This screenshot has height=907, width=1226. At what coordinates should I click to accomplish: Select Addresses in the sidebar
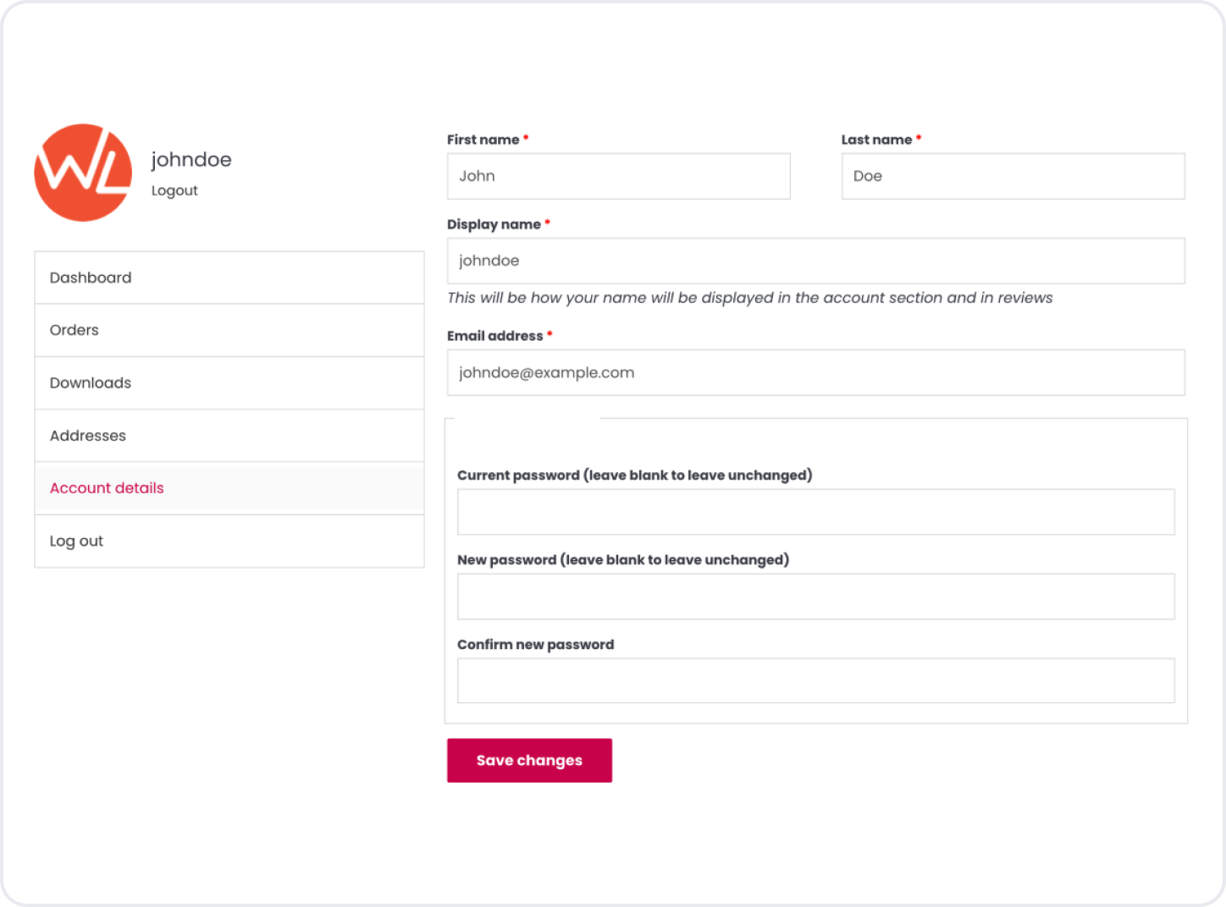tap(88, 436)
